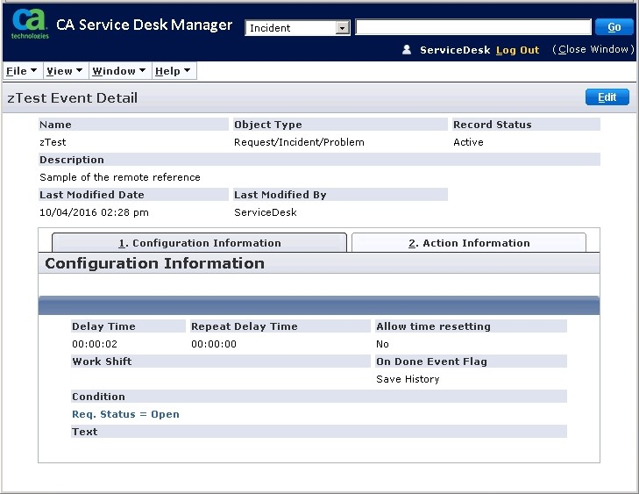The image size is (639, 494).
Task: Switch to the Action Information tab
Action: coord(469,243)
